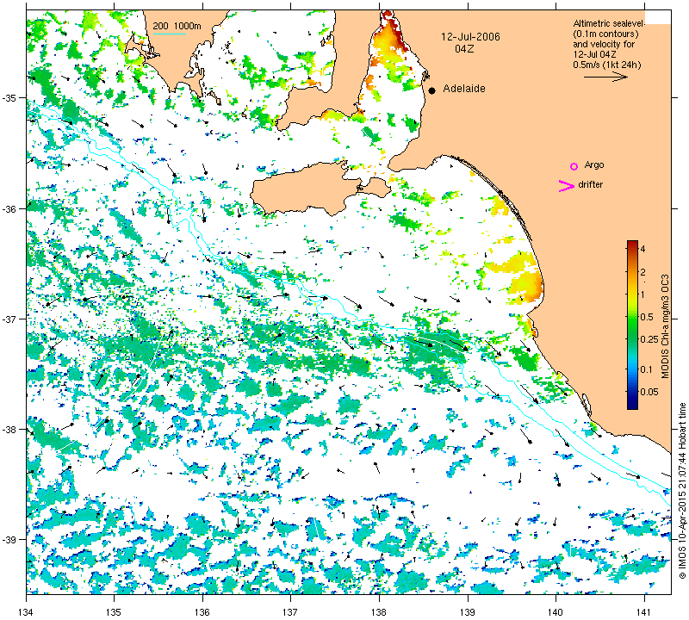
Task: Click the color bar value 4
Action: (x=642, y=249)
